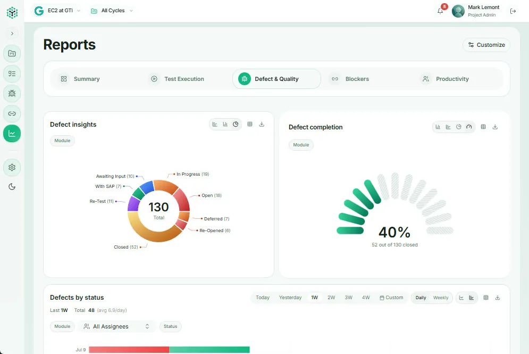529x354 pixels.
Task: Select the 3W time range
Action: click(x=349, y=298)
